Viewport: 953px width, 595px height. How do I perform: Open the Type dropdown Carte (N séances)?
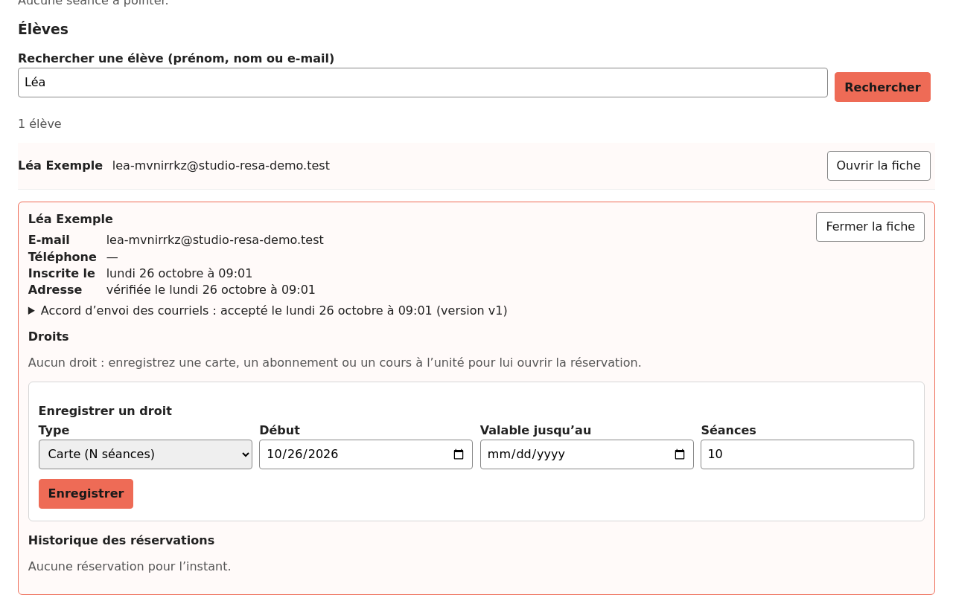pos(145,454)
